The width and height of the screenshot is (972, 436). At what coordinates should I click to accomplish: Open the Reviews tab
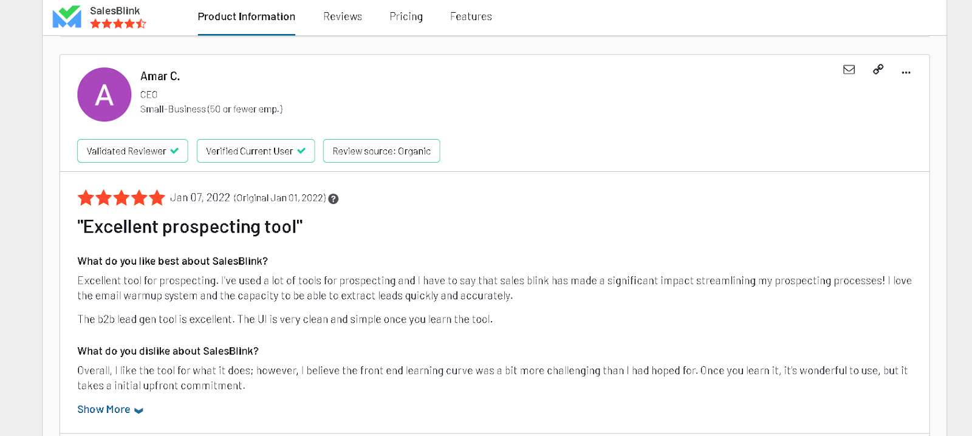click(343, 17)
